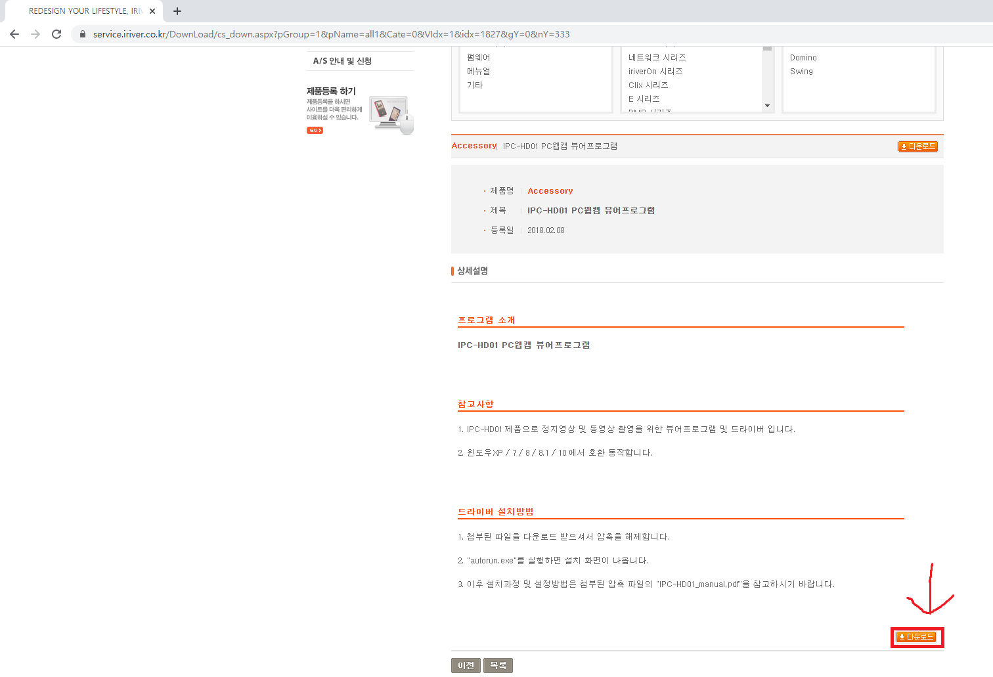Viewport: 993px width, 677px height.
Task: Go back to previous page in browser
Action: (x=14, y=34)
